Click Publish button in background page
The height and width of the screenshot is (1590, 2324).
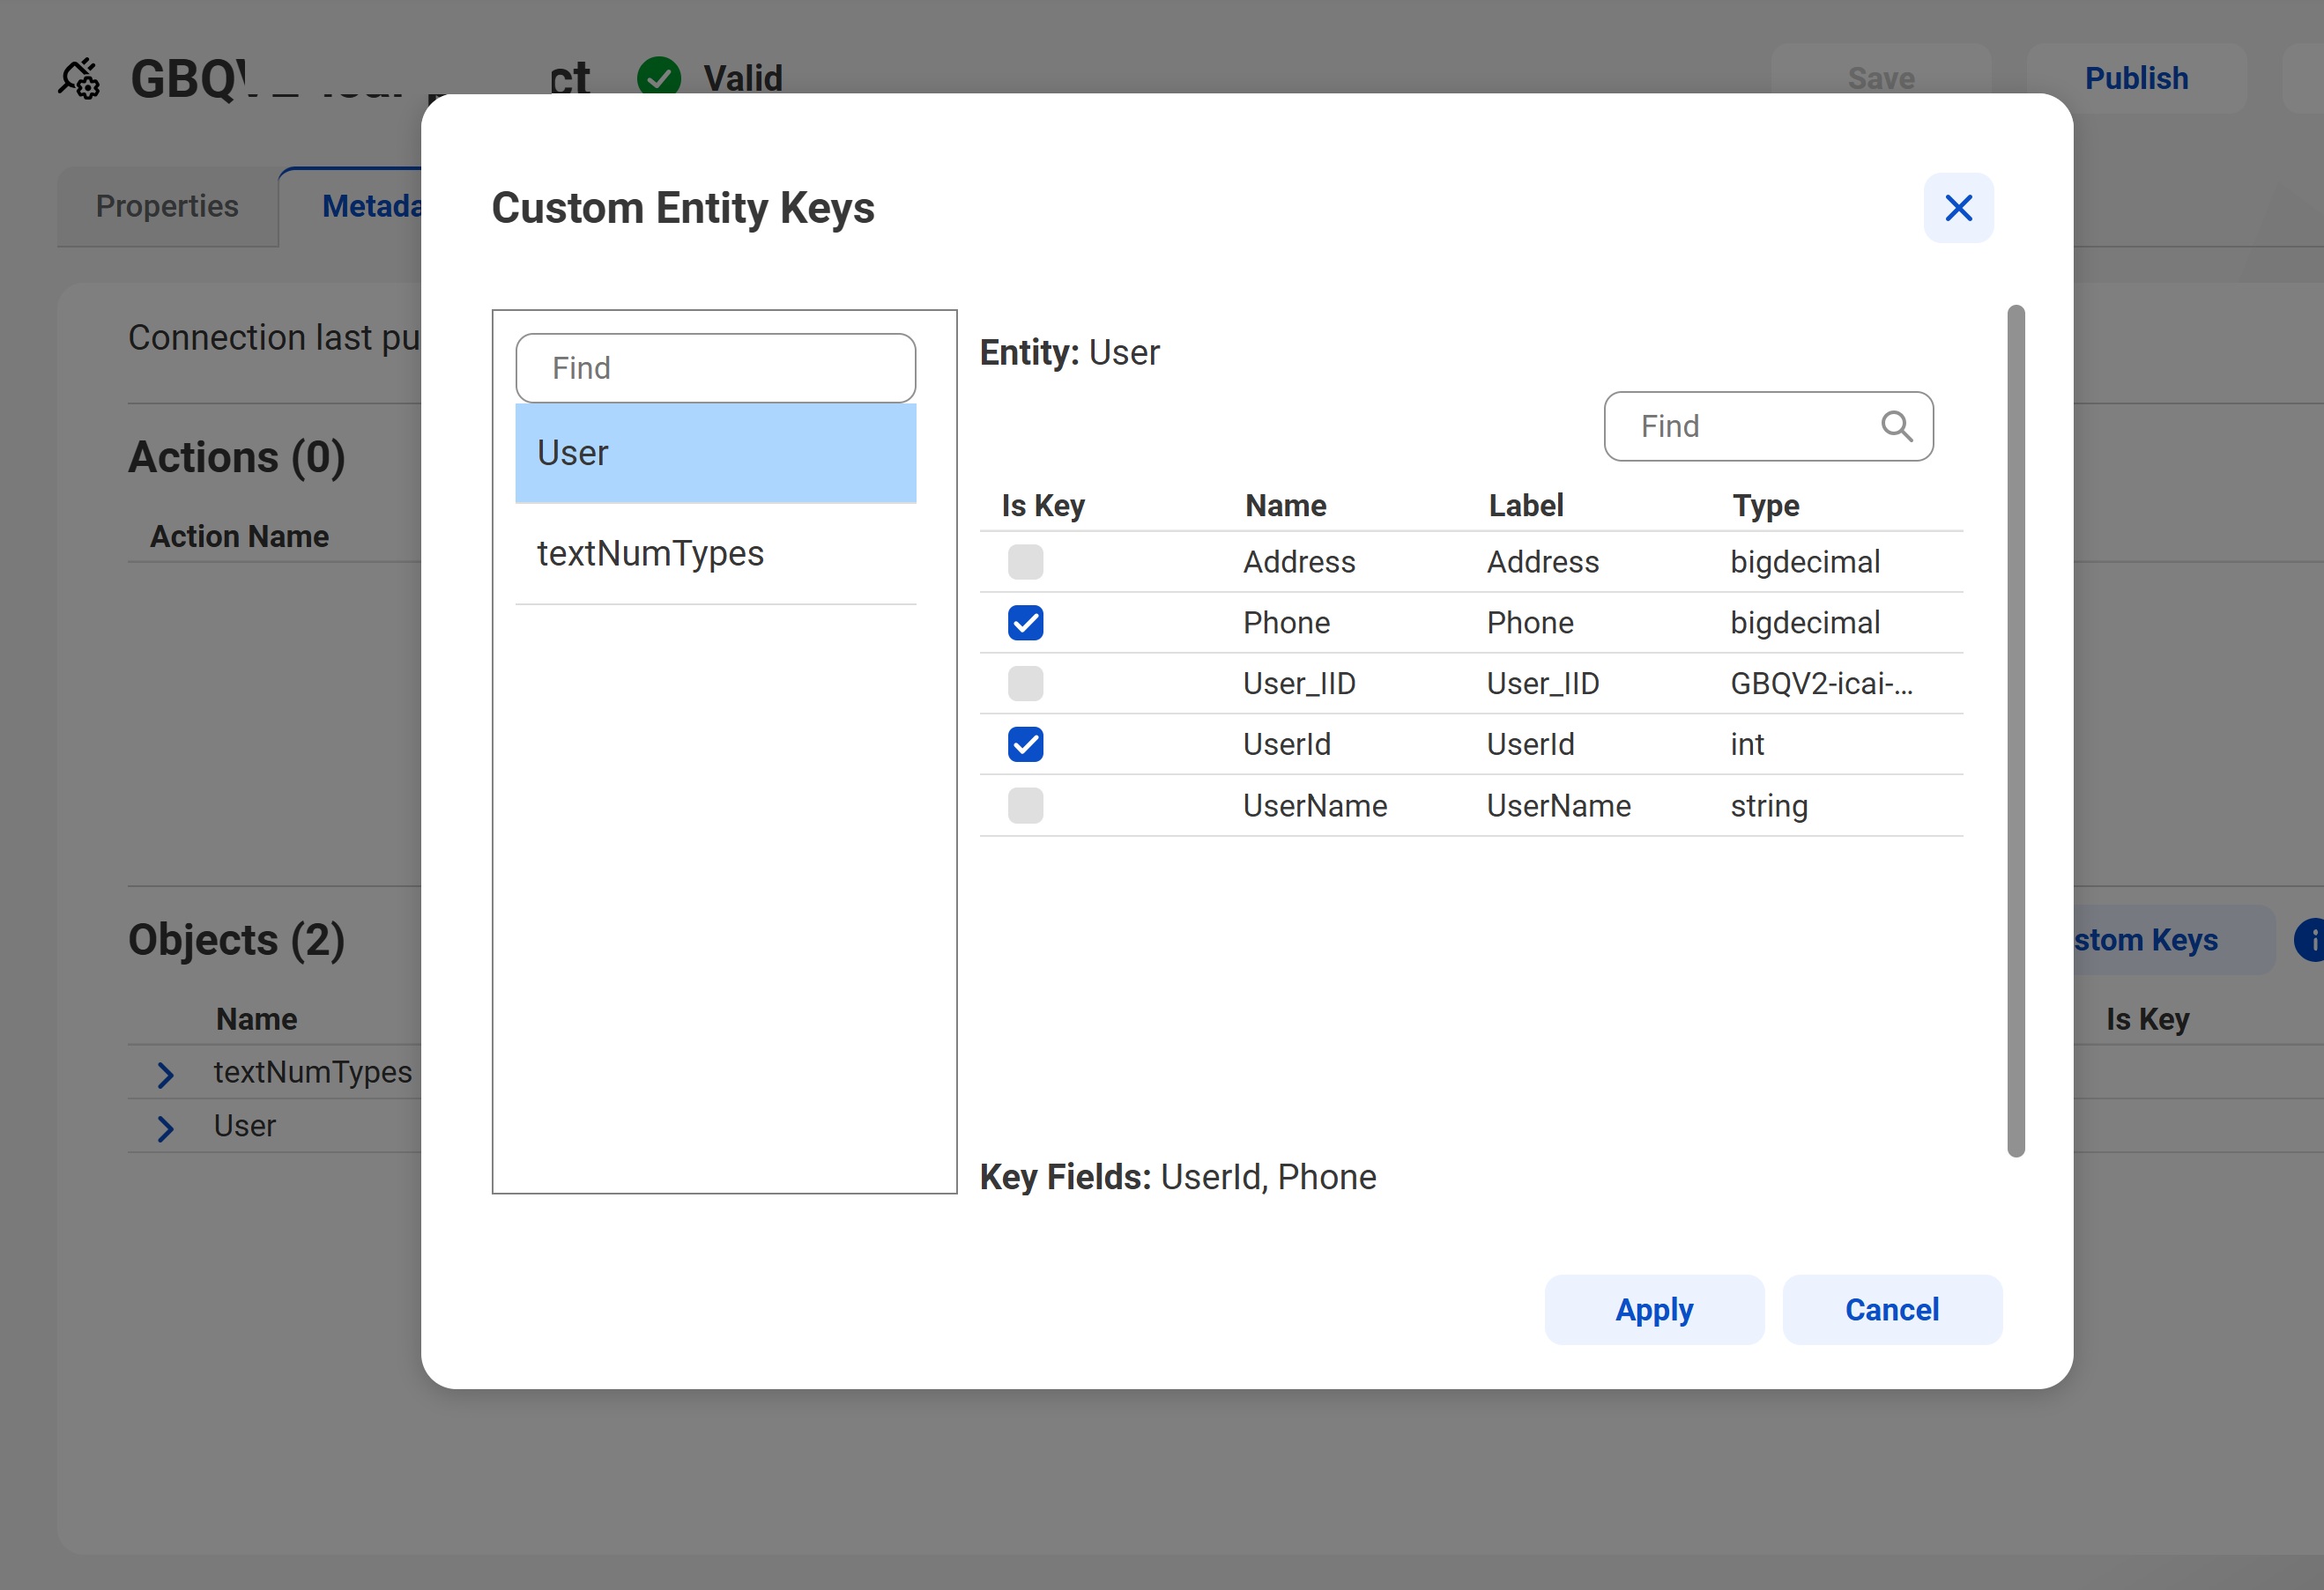[x=2136, y=78]
